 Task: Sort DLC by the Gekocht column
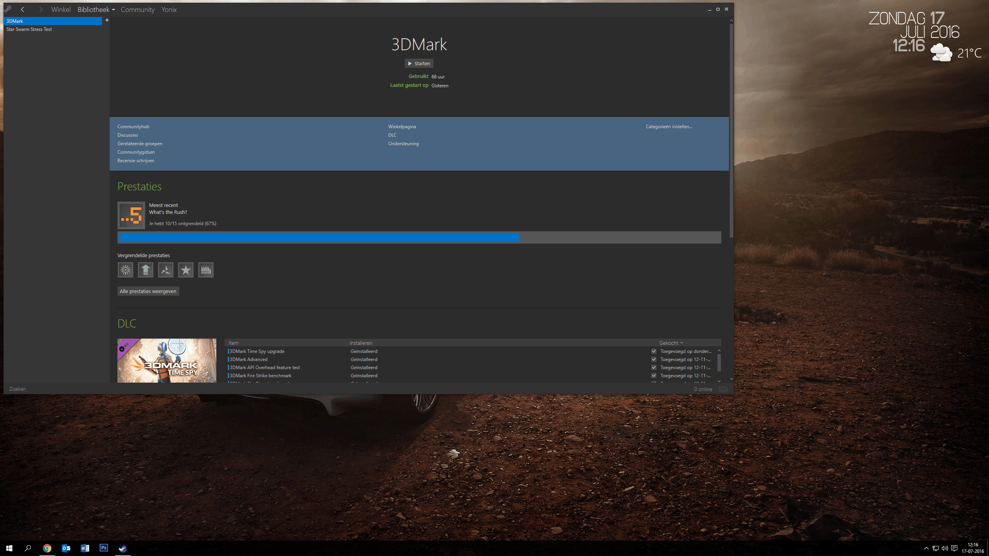(671, 343)
